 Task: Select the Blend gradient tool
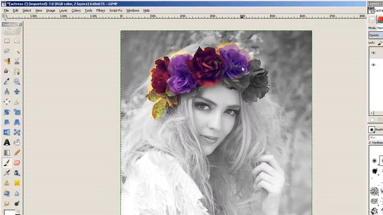coord(7,153)
